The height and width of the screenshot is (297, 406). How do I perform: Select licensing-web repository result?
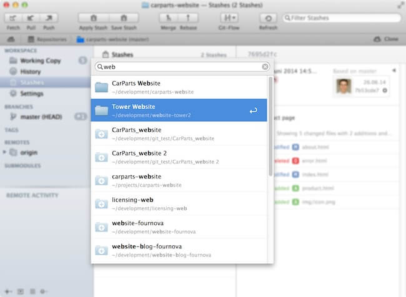pos(179,203)
